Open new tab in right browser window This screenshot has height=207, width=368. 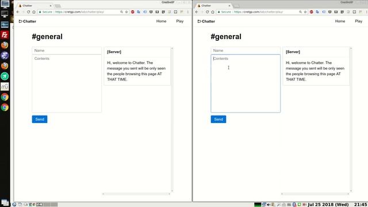pyautogui.click(x=236, y=6)
